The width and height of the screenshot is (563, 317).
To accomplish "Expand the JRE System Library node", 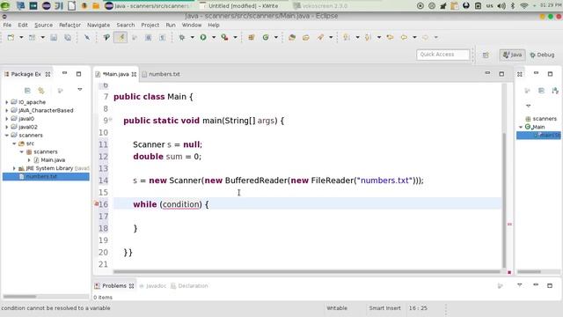I will pyautogui.click(x=14, y=168).
